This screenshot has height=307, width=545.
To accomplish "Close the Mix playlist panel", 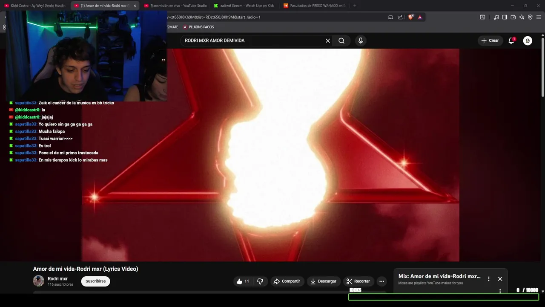I will (500, 279).
